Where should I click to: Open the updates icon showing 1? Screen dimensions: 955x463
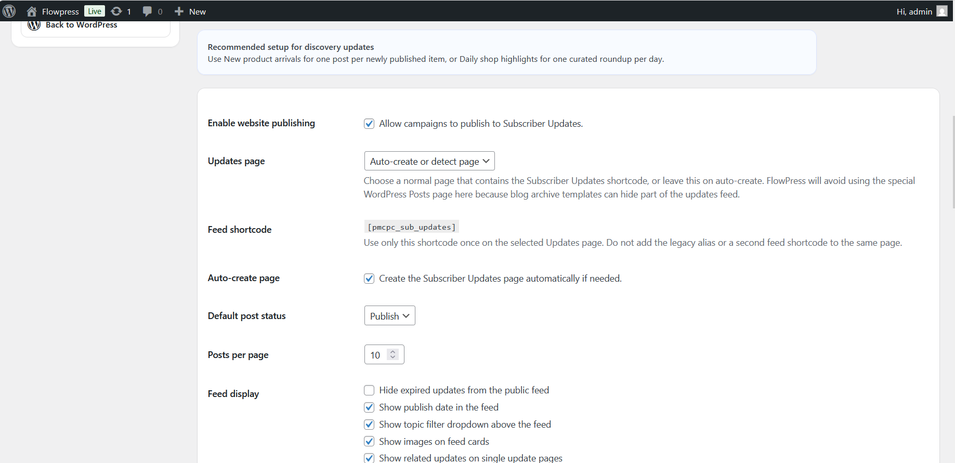click(x=116, y=11)
